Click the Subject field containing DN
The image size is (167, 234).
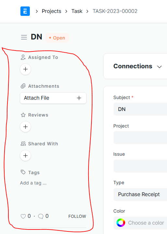[x=140, y=109]
